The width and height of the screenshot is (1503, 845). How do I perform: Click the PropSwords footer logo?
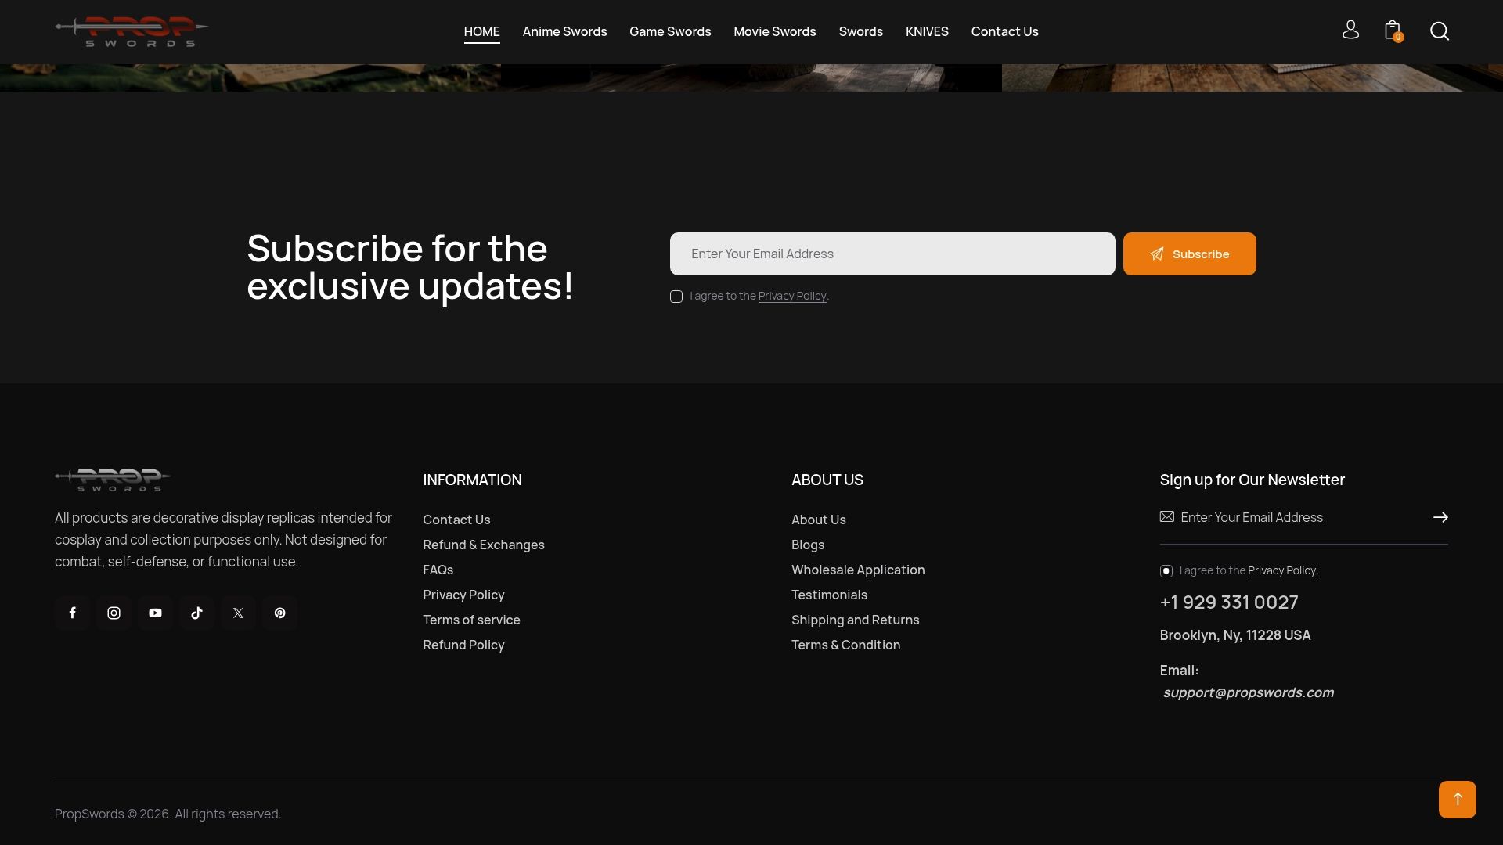coord(113,480)
